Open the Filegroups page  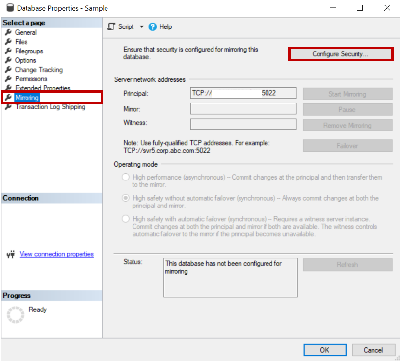pyautogui.click(x=29, y=51)
